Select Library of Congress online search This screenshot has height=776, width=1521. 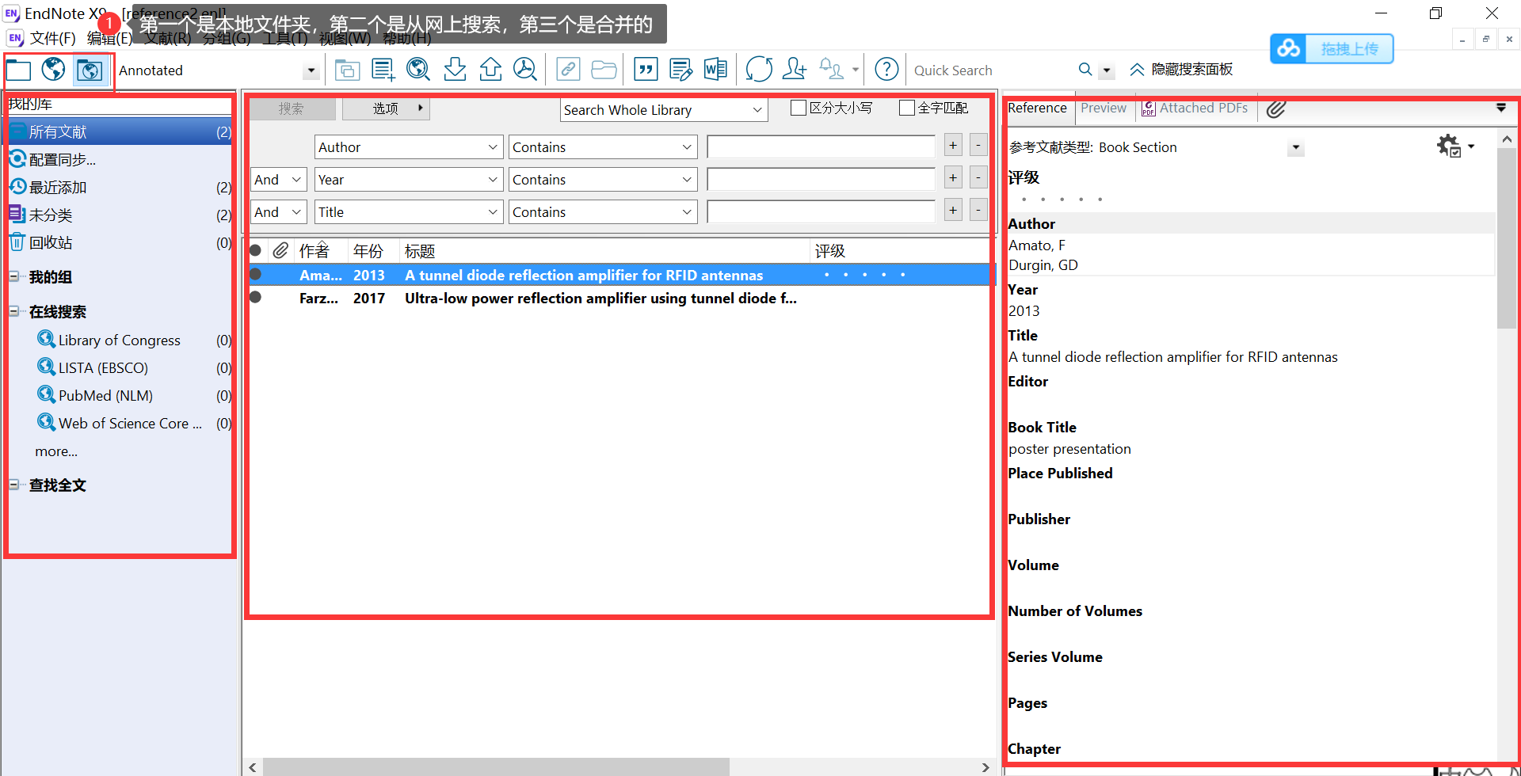point(119,340)
